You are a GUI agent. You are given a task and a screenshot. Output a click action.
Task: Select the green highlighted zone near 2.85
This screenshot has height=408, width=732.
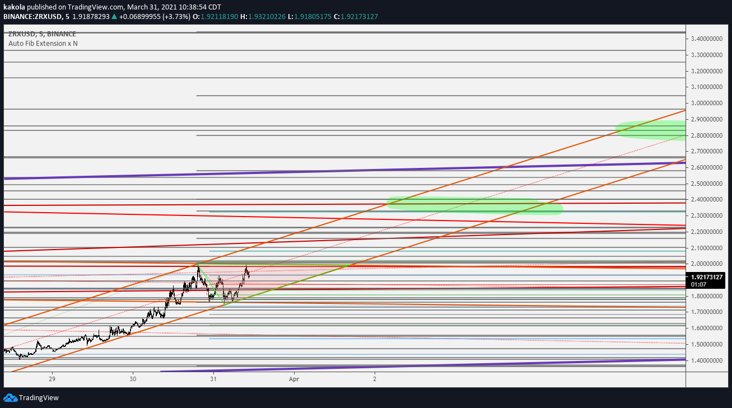point(651,130)
